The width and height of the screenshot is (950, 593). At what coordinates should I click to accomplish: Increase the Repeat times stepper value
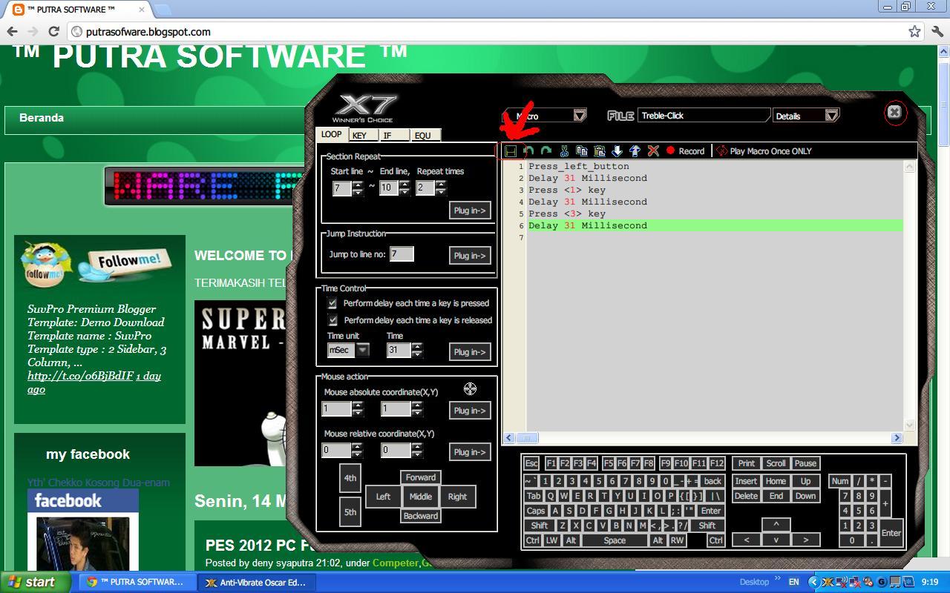(441, 184)
